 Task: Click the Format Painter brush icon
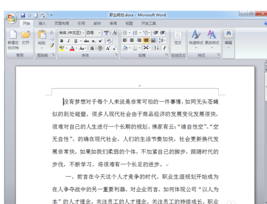pyautogui.click(x=52, y=45)
